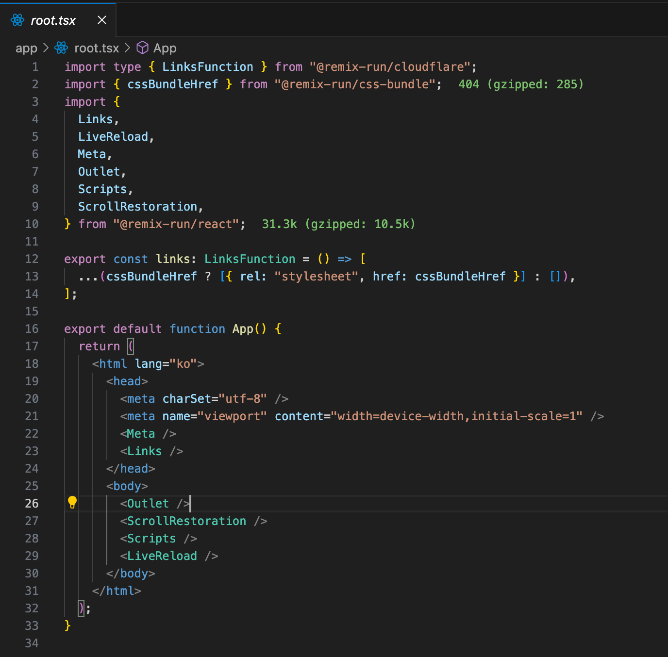Click the Outlet import on line 7
Image resolution: width=668 pixels, height=657 pixels.
[x=99, y=172]
